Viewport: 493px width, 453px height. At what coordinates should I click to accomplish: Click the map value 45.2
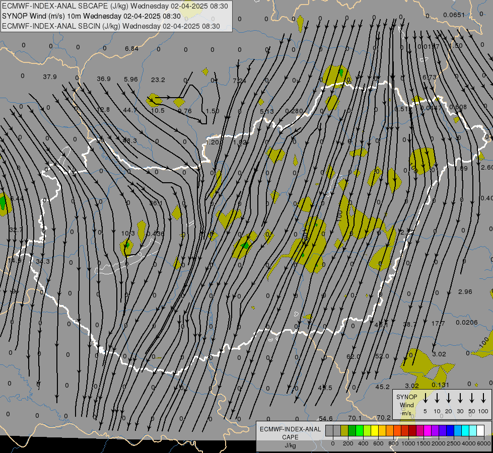point(382,387)
